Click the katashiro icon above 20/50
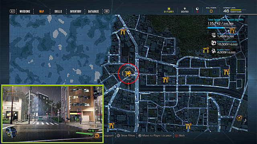Viewport: 257px width, 144px height. [185, 9]
